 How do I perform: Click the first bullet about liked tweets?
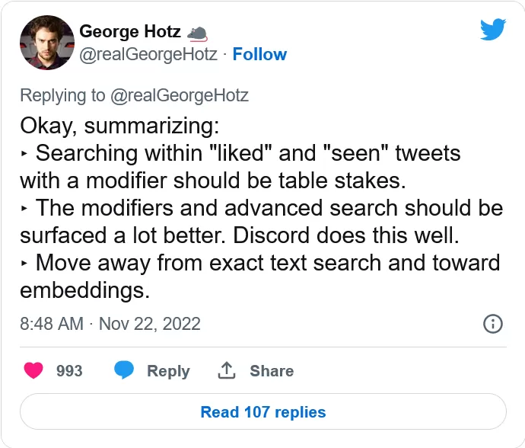[x=240, y=167]
